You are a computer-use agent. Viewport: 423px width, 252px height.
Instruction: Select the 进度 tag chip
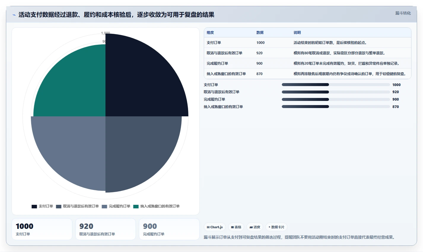[255, 227]
